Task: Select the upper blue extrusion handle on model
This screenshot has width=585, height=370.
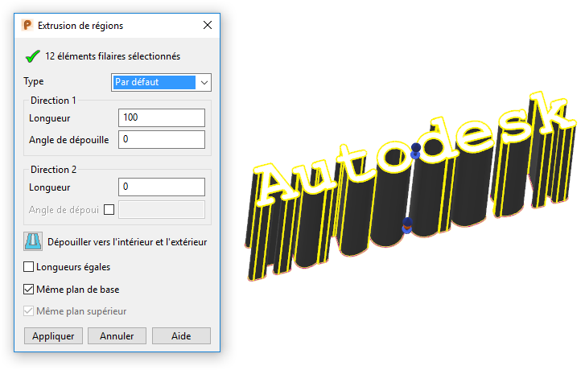Action: (416, 150)
